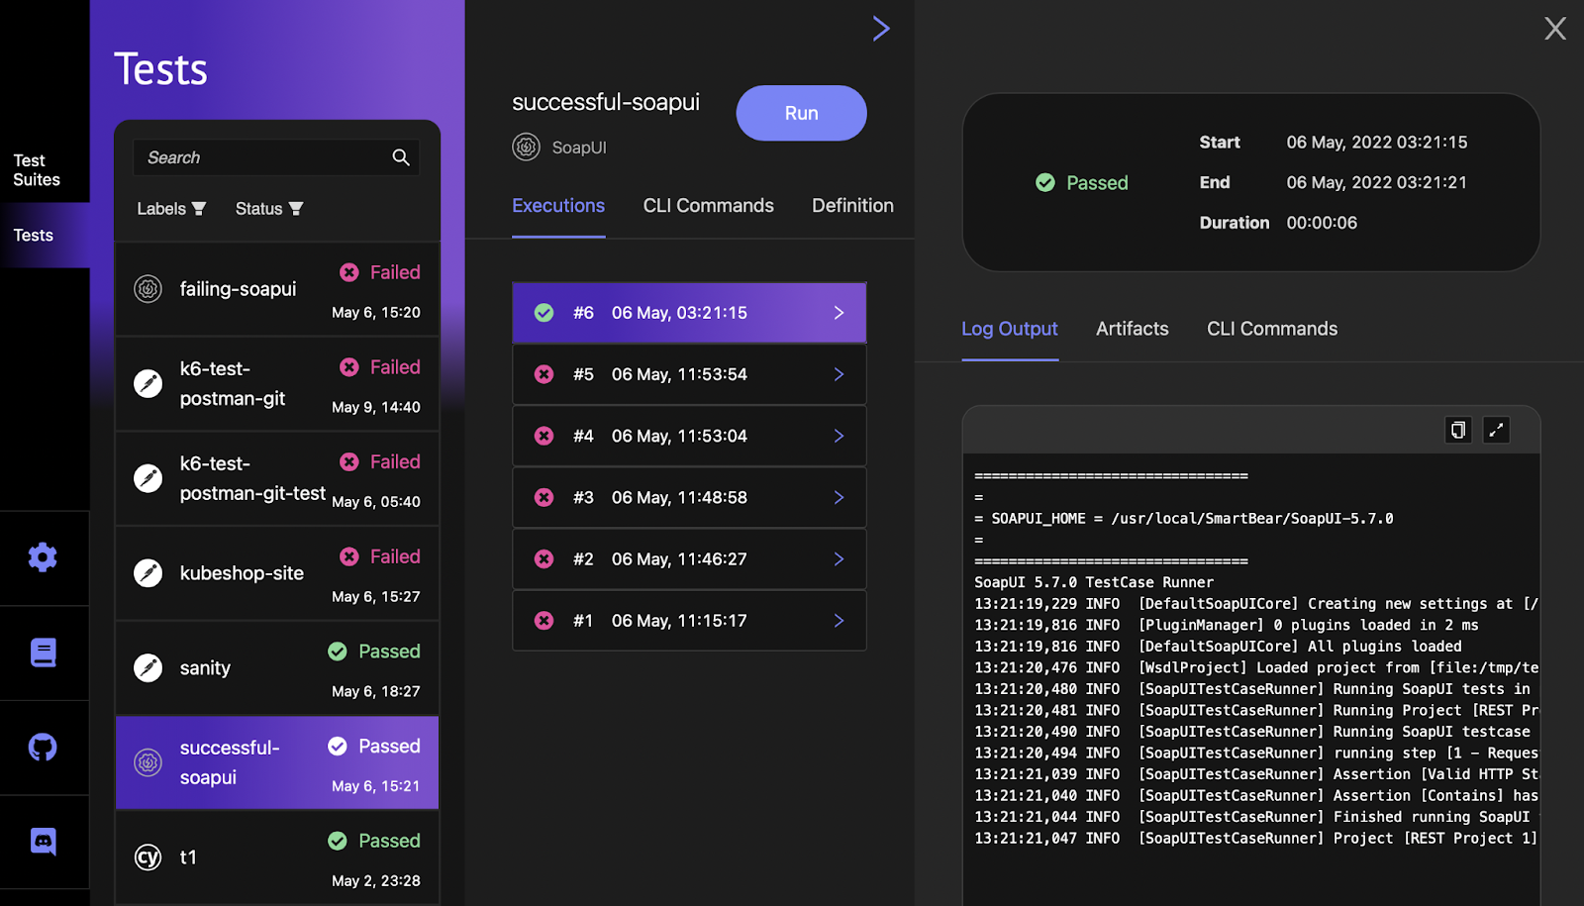Screen dimensions: 1584x906
Task: Open execution #4 via its chevron arrow
Action: [x=839, y=436]
